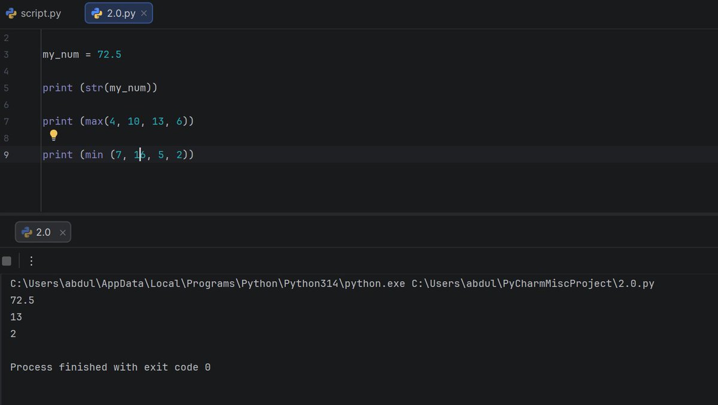The width and height of the screenshot is (718, 405).
Task: Click on 'my_num = 72.5' code line
Action: pyautogui.click(x=82, y=54)
